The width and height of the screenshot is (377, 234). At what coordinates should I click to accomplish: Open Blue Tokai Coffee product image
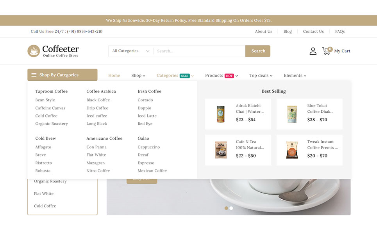(x=292, y=114)
